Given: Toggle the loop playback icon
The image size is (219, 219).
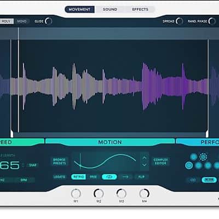Looking at the screenshot, I should point(109,177).
